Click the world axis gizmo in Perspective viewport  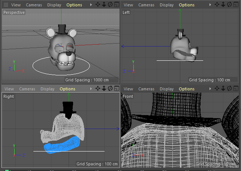16,66
